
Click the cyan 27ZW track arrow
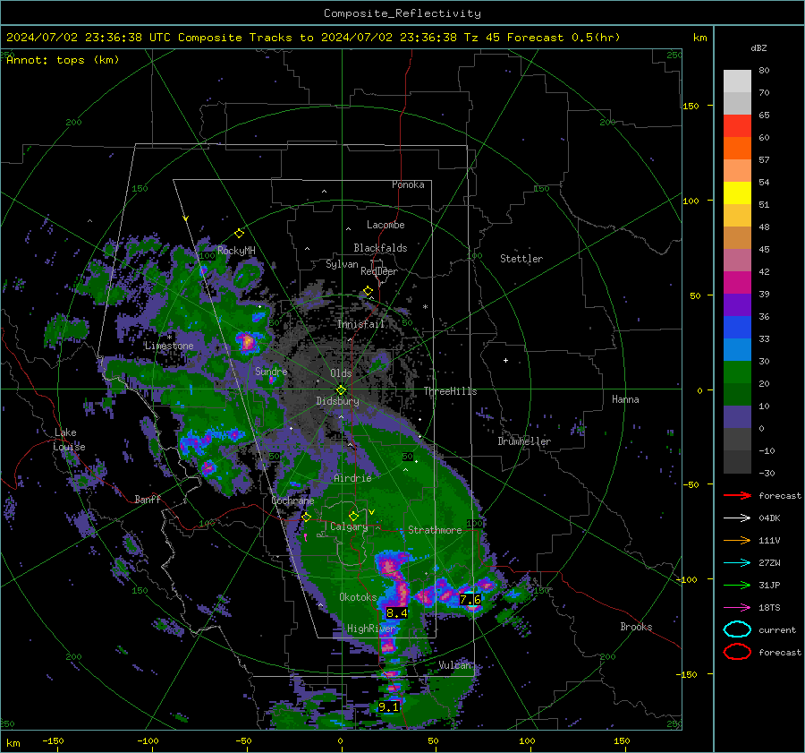point(737,563)
